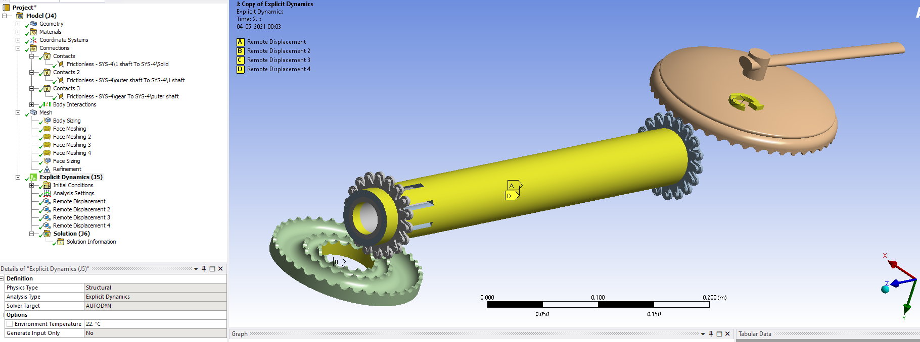Collapse the Connections node

coord(18,48)
